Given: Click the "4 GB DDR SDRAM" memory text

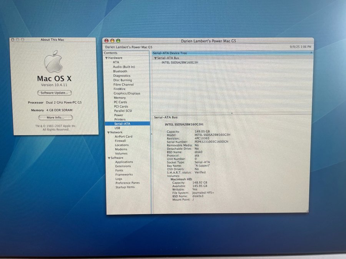Looking at the screenshot, I should click(x=59, y=110).
